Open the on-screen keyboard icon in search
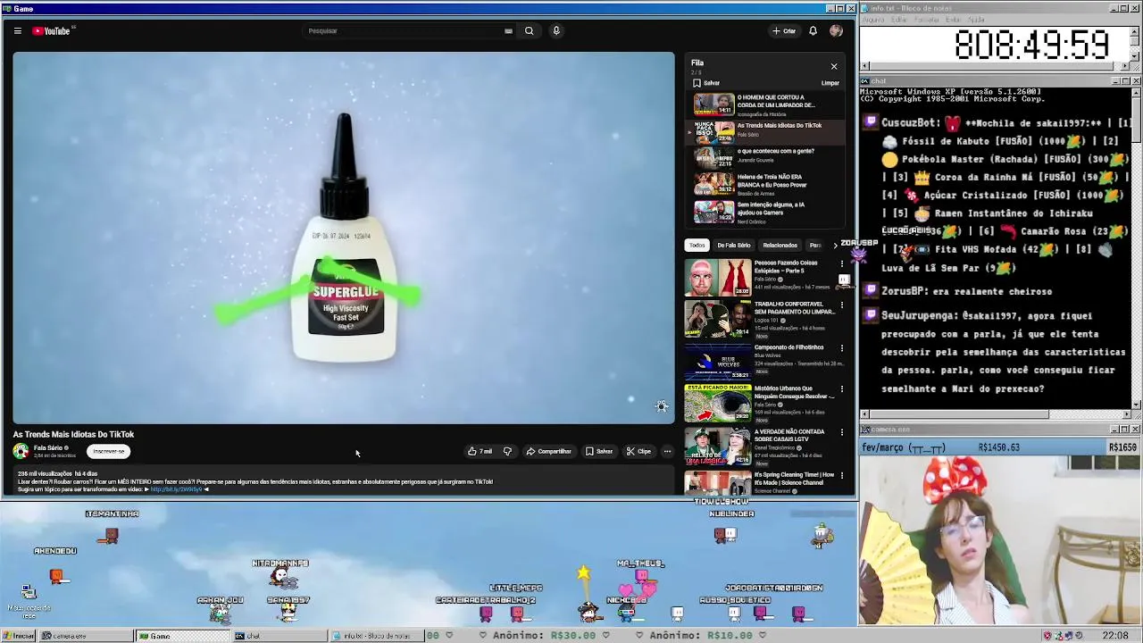 tap(508, 30)
